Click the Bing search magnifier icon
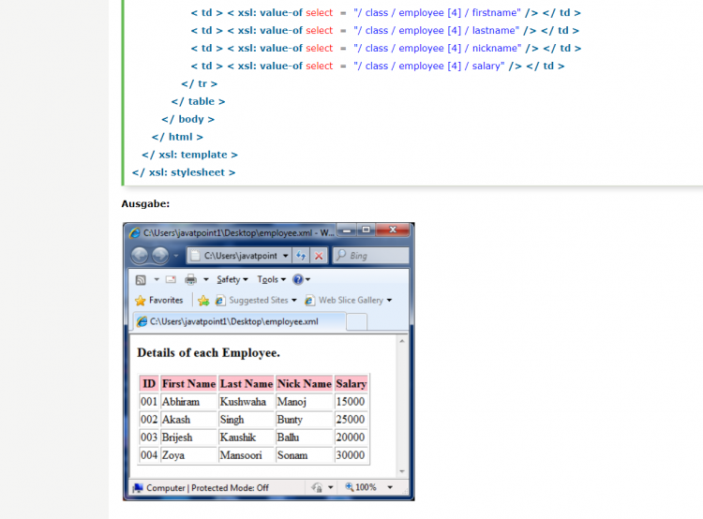 click(x=341, y=256)
